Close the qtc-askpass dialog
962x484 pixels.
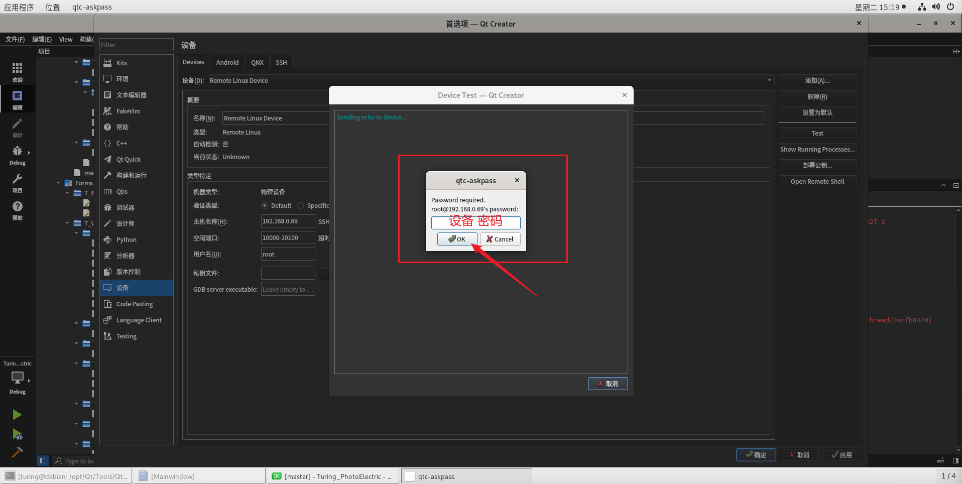click(x=517, y=180)
